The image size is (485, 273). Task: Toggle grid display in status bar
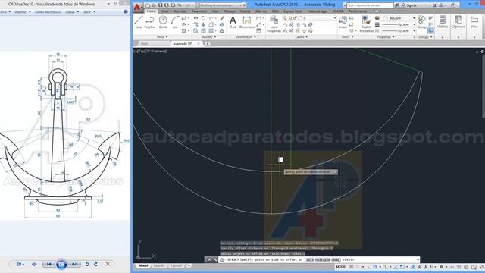coord(352,267)
